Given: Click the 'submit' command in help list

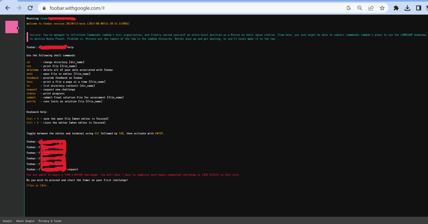Looking at the screenshot, I should (x=31, y=97).
